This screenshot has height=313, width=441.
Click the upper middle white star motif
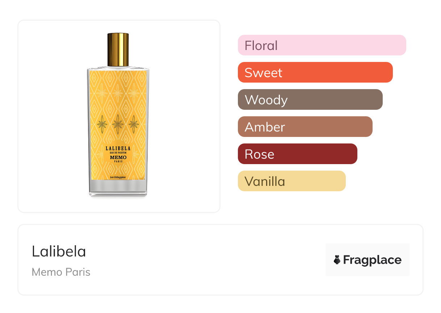[118, 93]
